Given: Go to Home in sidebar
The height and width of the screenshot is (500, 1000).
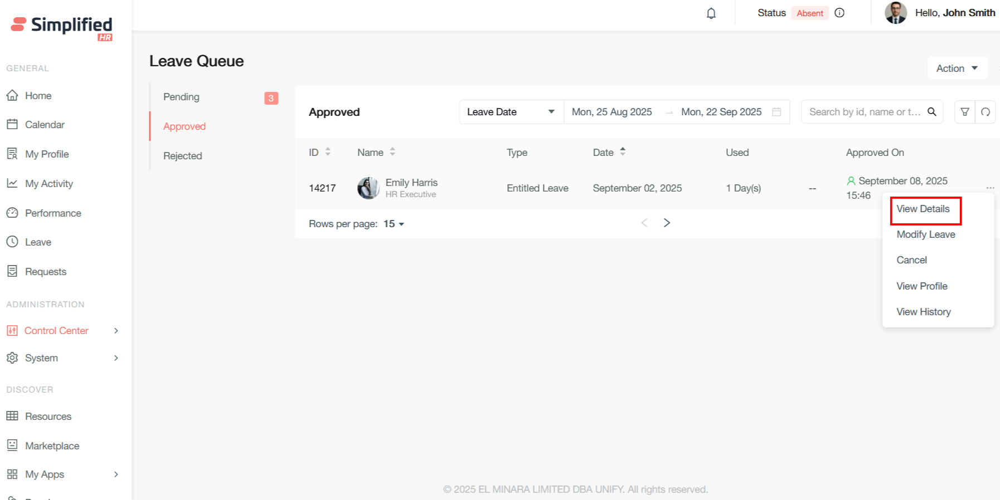Looking at the screenshot, I should [x=38, y=96].
